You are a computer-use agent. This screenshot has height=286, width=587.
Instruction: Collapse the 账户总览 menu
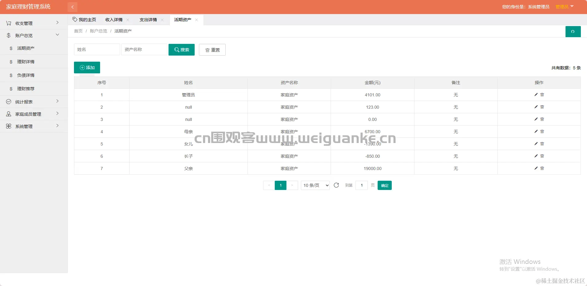click(x=34, y=35)
